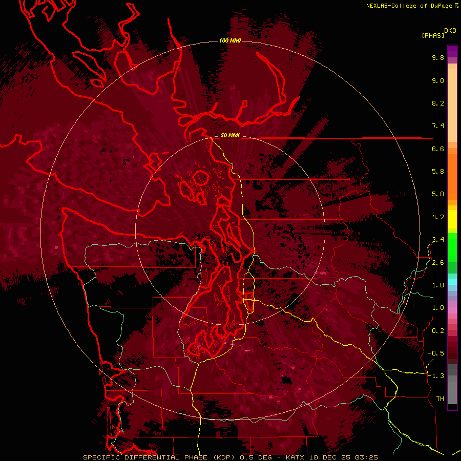Screen dimensions: 461x461
Task: Click the 8.2 color scale value
Action: click(438, 103)
